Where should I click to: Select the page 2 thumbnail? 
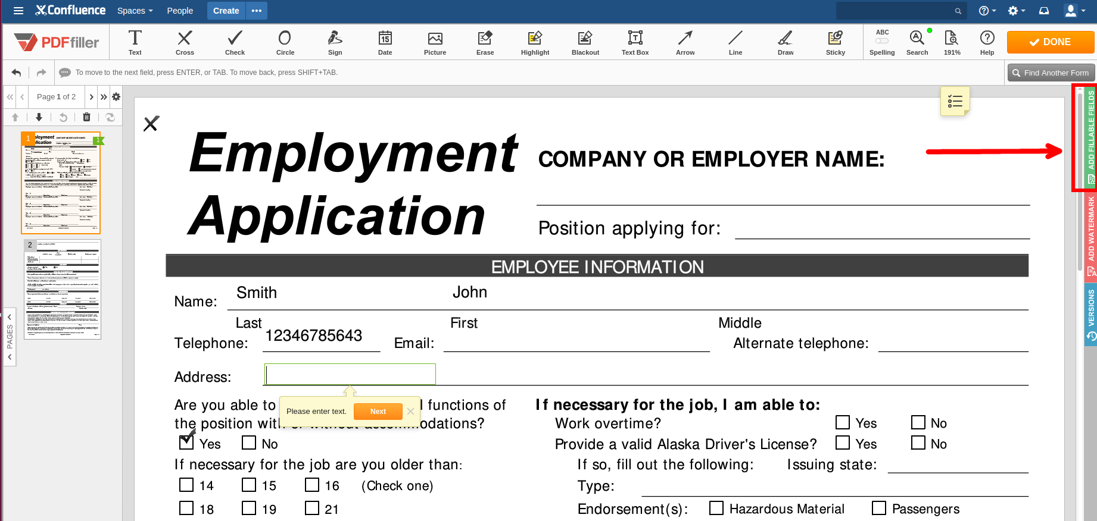coord(63,289)
